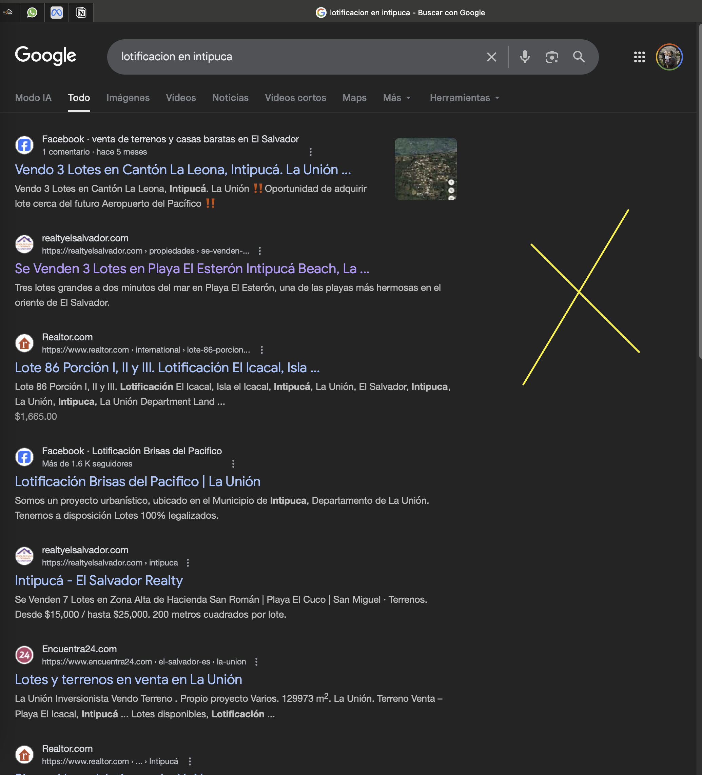This screenshot has width=702, height=775.
Task: Switch to the Vídeos cortos tab
Action: (296, 98)
